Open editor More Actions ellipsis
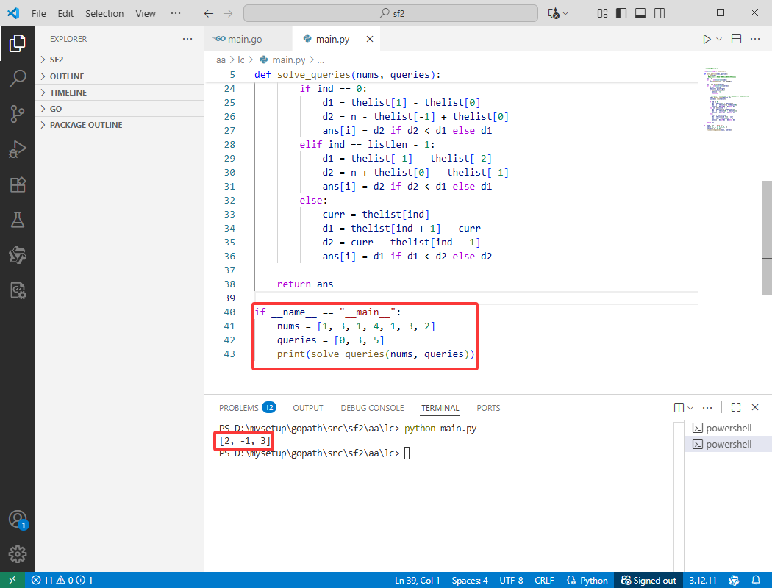Viewport: 772px width, 588px height. pos(755,39)
